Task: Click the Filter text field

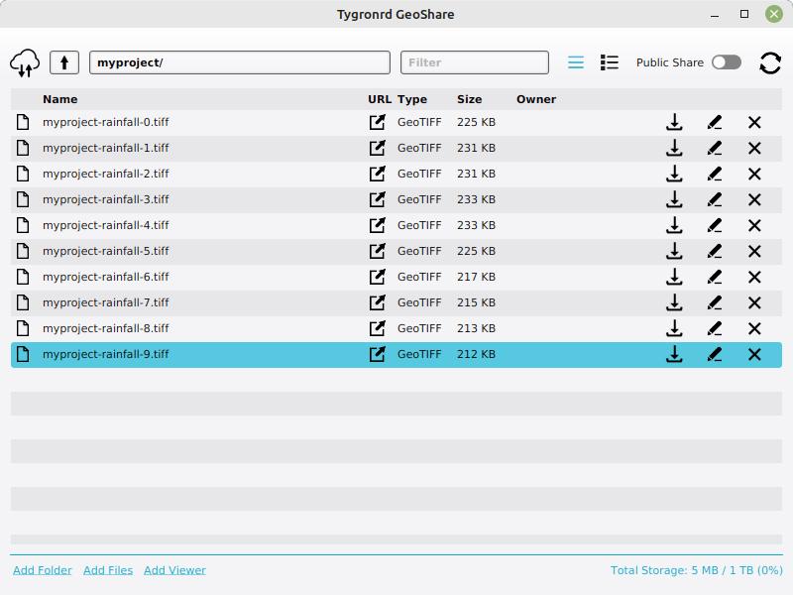Action: click(x=474, y=62)
